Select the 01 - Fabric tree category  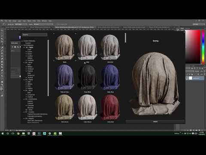29,47
